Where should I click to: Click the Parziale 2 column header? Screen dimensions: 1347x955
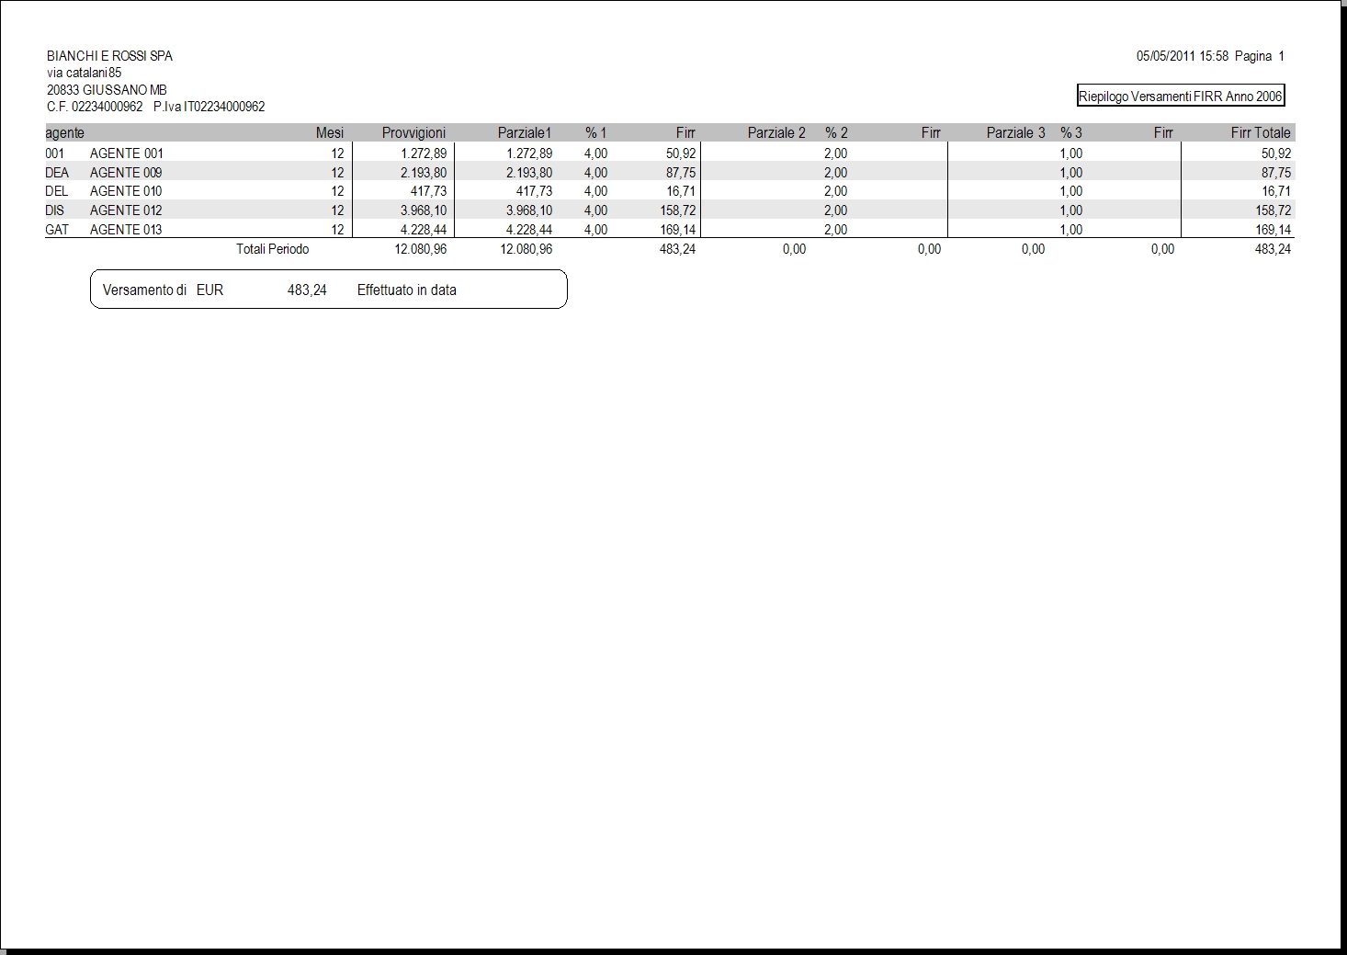pos(776,133)
